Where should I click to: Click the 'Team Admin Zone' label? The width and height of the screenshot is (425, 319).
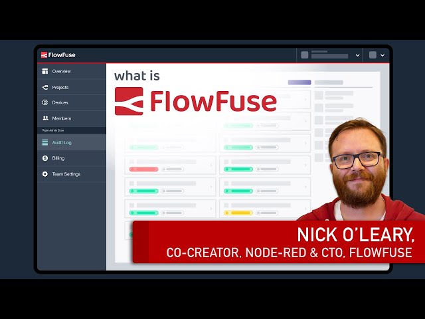[x=53, y=130]
